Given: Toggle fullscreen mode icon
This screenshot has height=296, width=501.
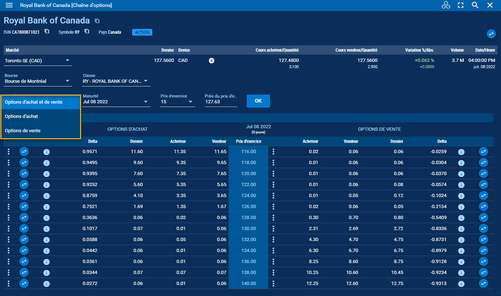Looking at the screenshot, I should [461, 5].
